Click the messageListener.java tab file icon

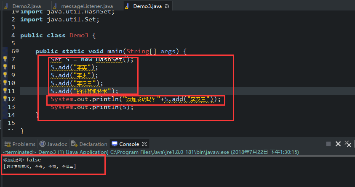coord(55,6)
